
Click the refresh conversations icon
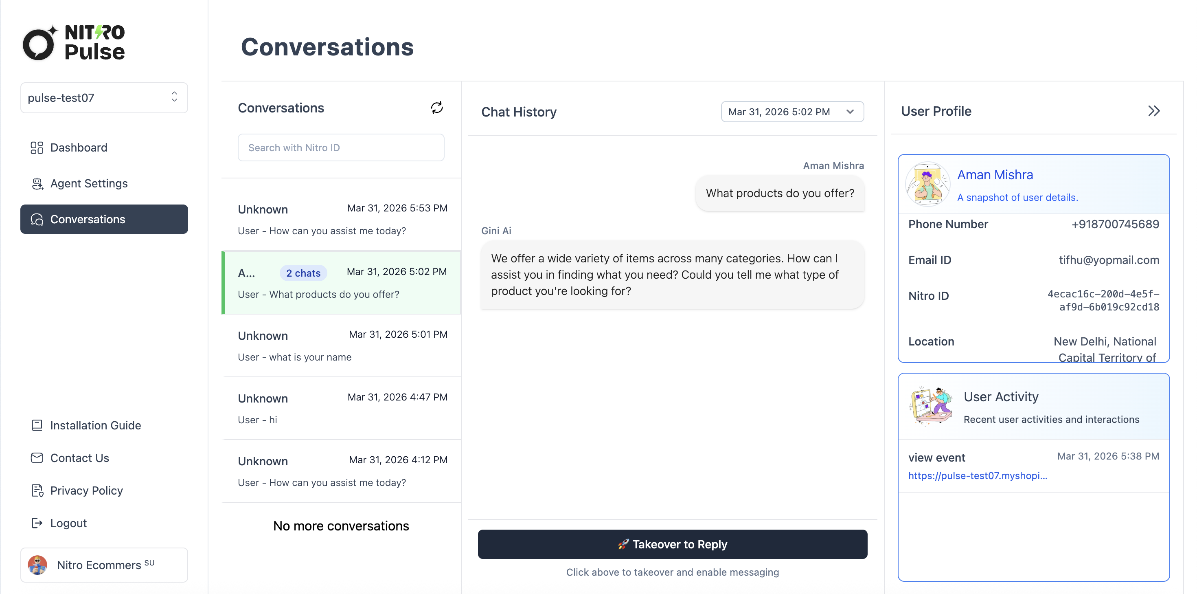pyautogui.click(x=436, y=108)
